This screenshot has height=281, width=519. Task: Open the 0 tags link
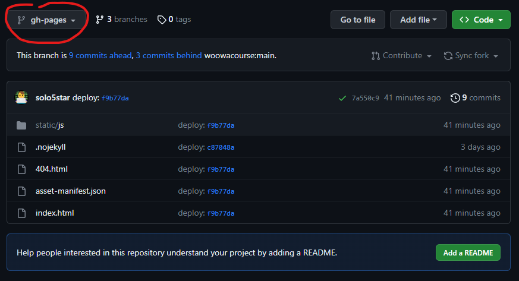click(x=174, y=20)
